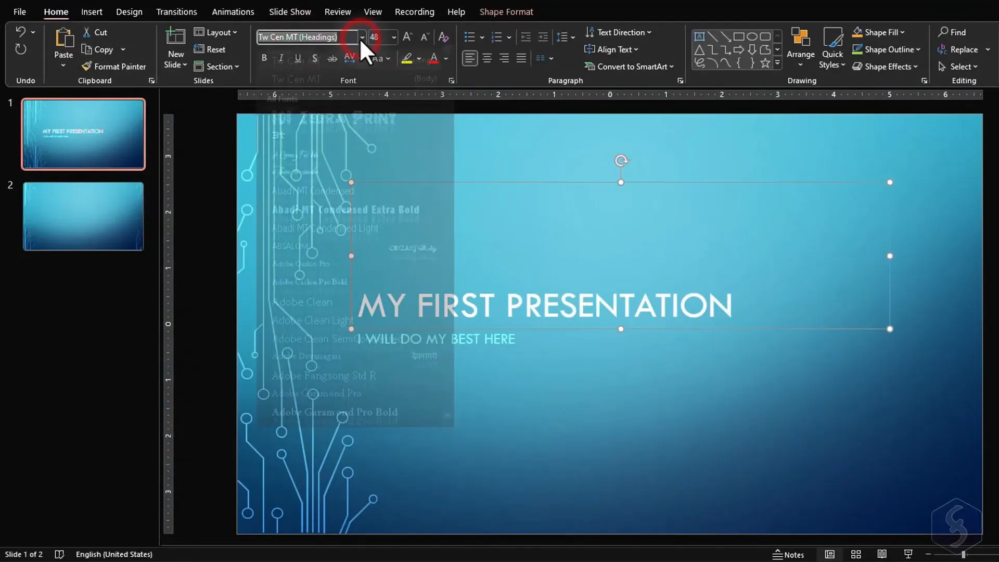Click the Undo arrow icon

pyautogui.click(x=20, y=32)
